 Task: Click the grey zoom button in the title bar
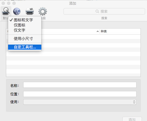tap(14, 3)
